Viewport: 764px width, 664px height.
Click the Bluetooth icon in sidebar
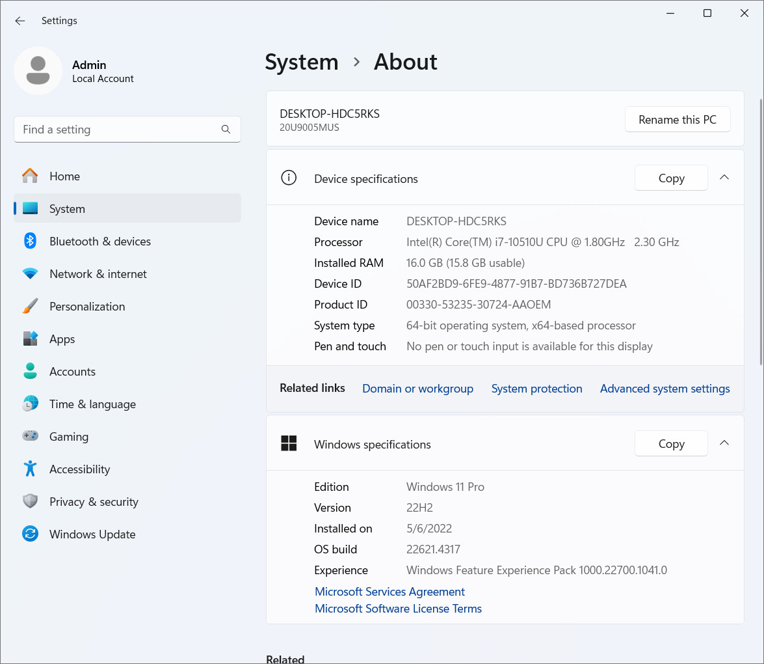(x=30, y=241)
